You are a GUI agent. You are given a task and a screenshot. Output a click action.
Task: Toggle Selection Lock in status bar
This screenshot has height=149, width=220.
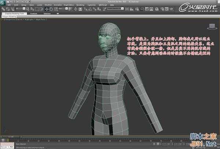pos(154,144)
